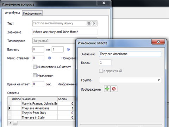Click the Макс. ответов input field
This screenshot has height=127, width=169.
point(38,58)
